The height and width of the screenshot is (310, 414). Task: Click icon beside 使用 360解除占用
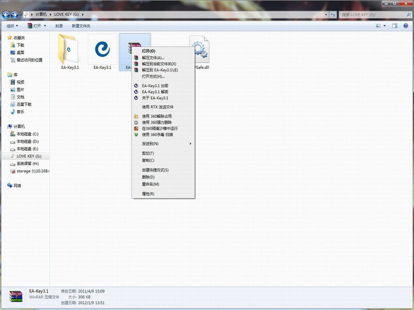tap(136, 116)
